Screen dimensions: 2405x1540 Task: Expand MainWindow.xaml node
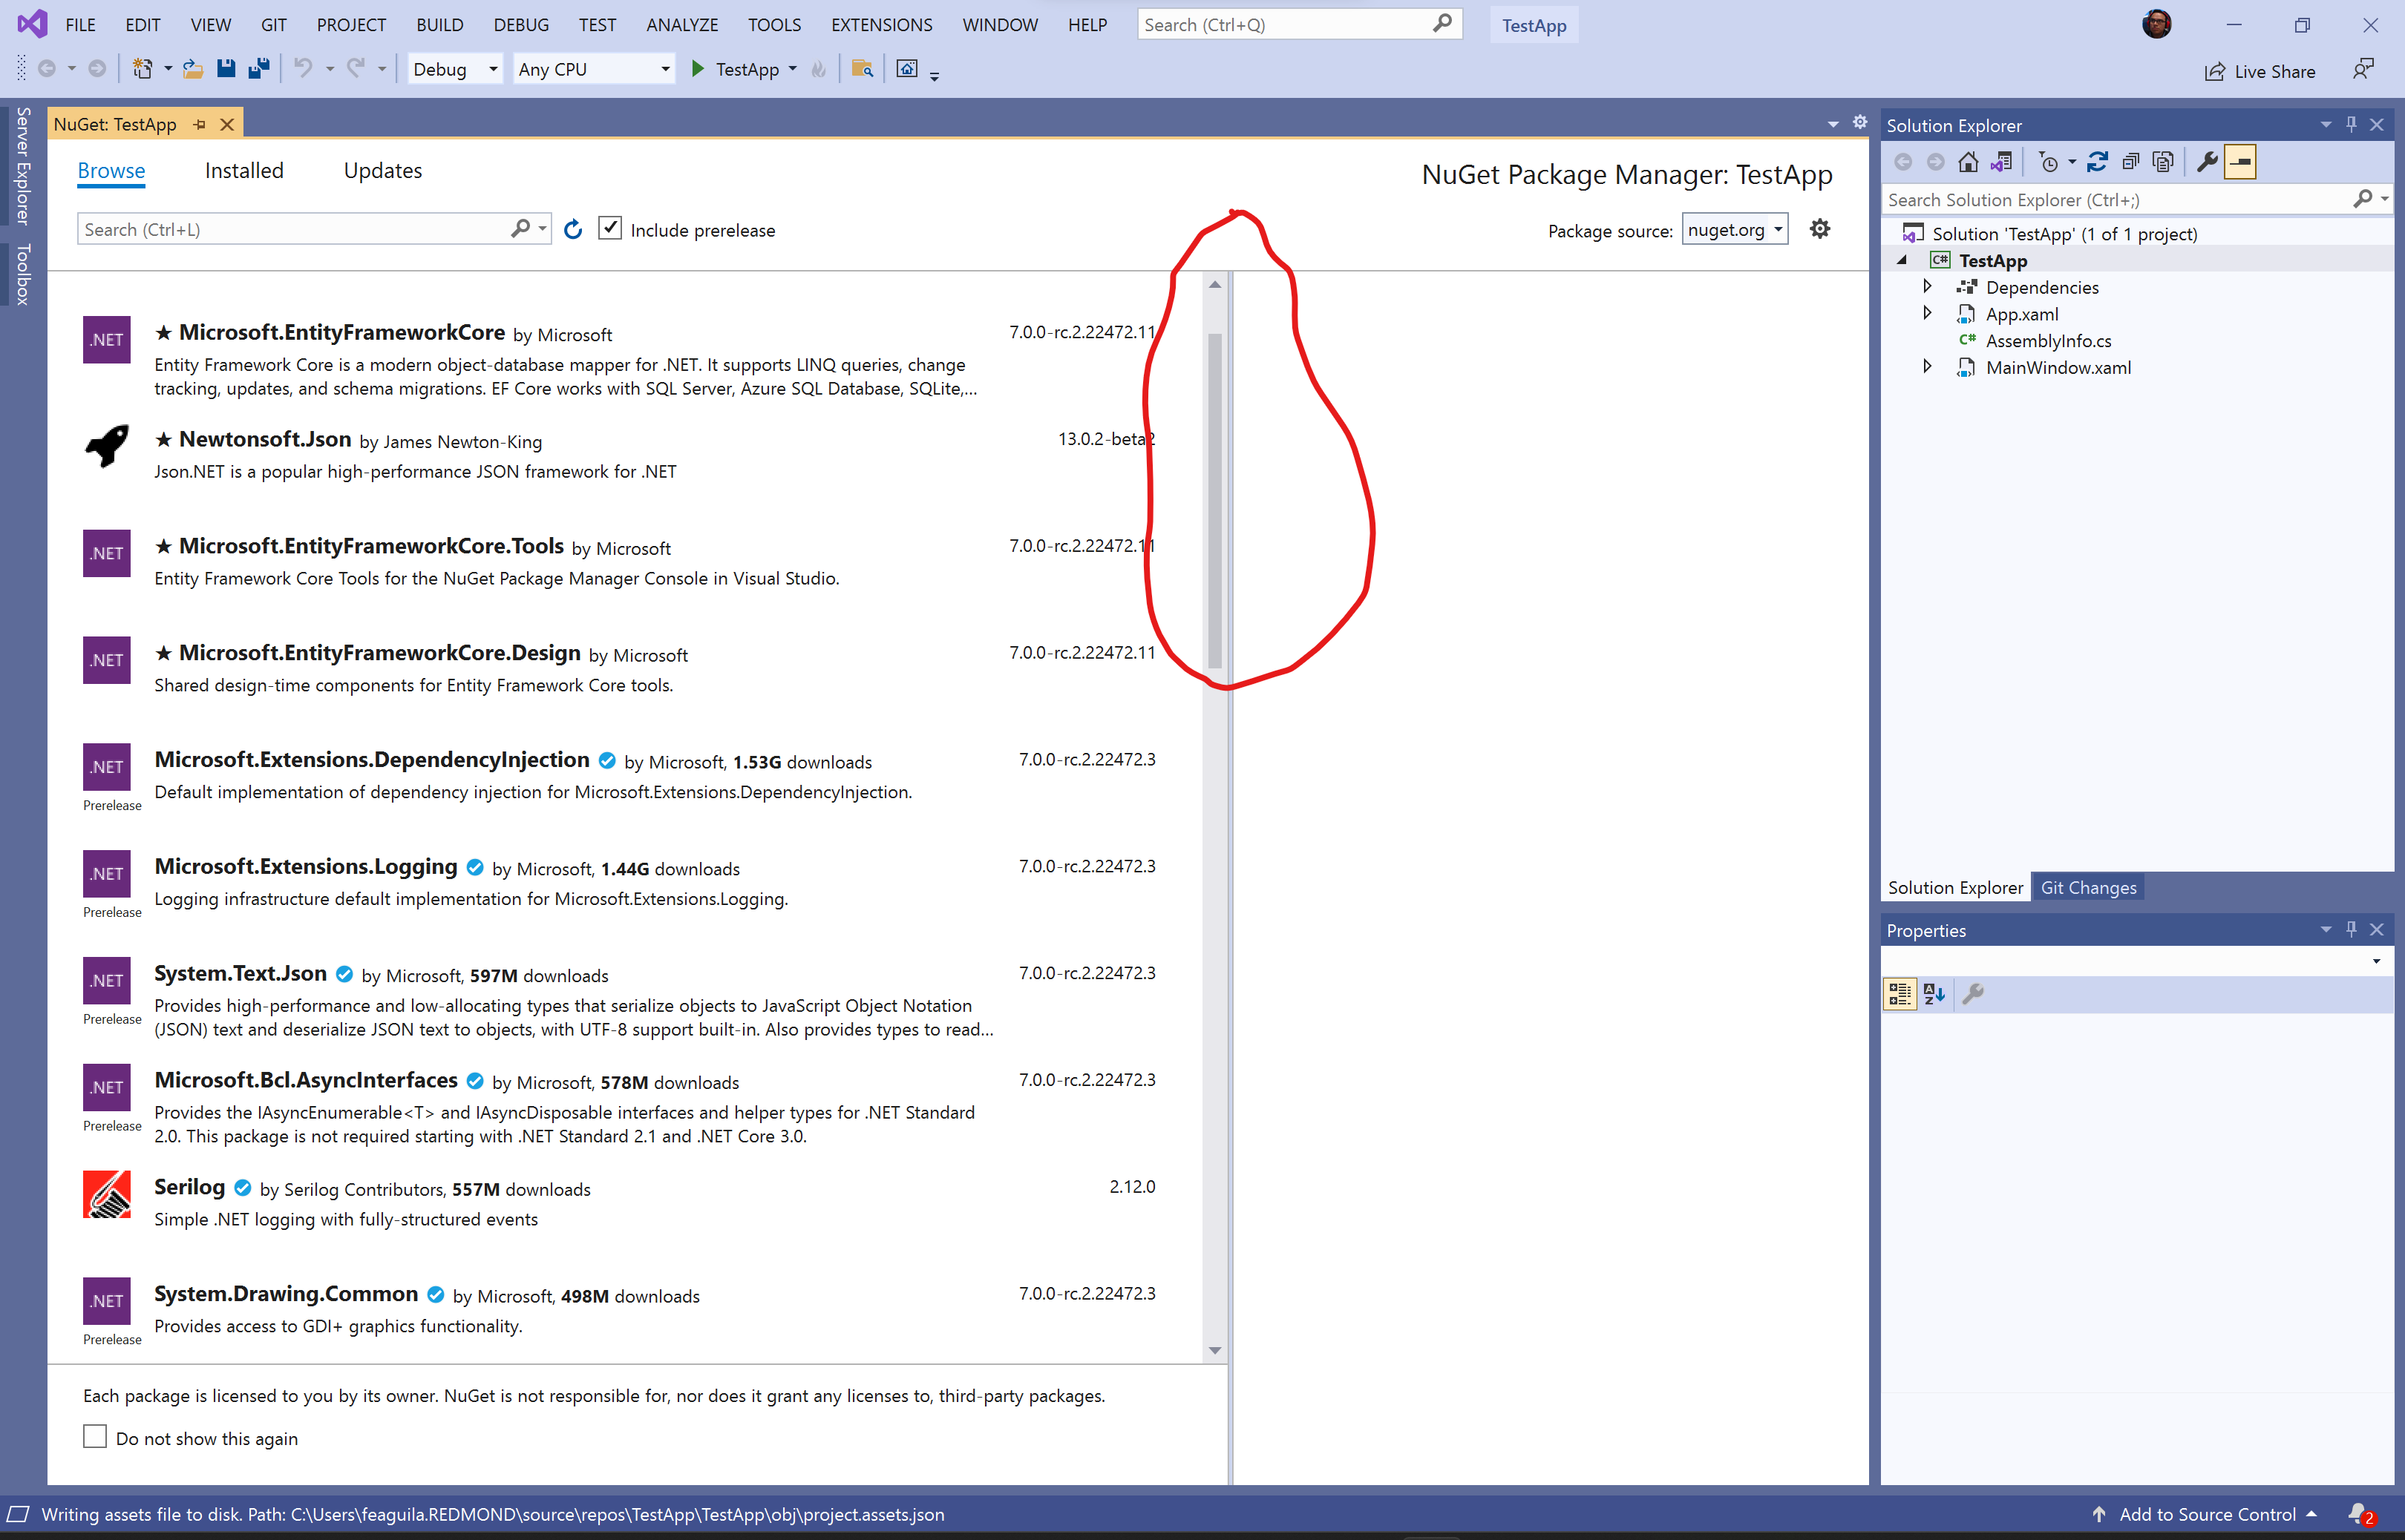[x=1927, y=366]
